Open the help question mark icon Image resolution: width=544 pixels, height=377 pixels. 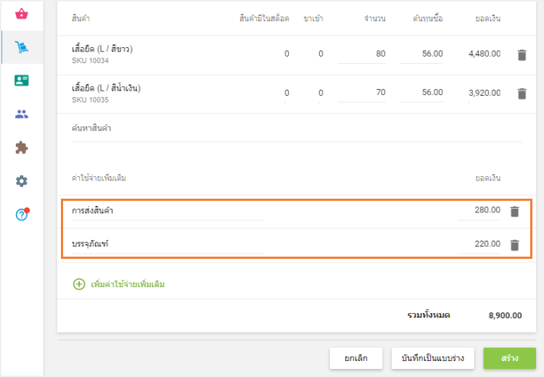pos(22,215)
